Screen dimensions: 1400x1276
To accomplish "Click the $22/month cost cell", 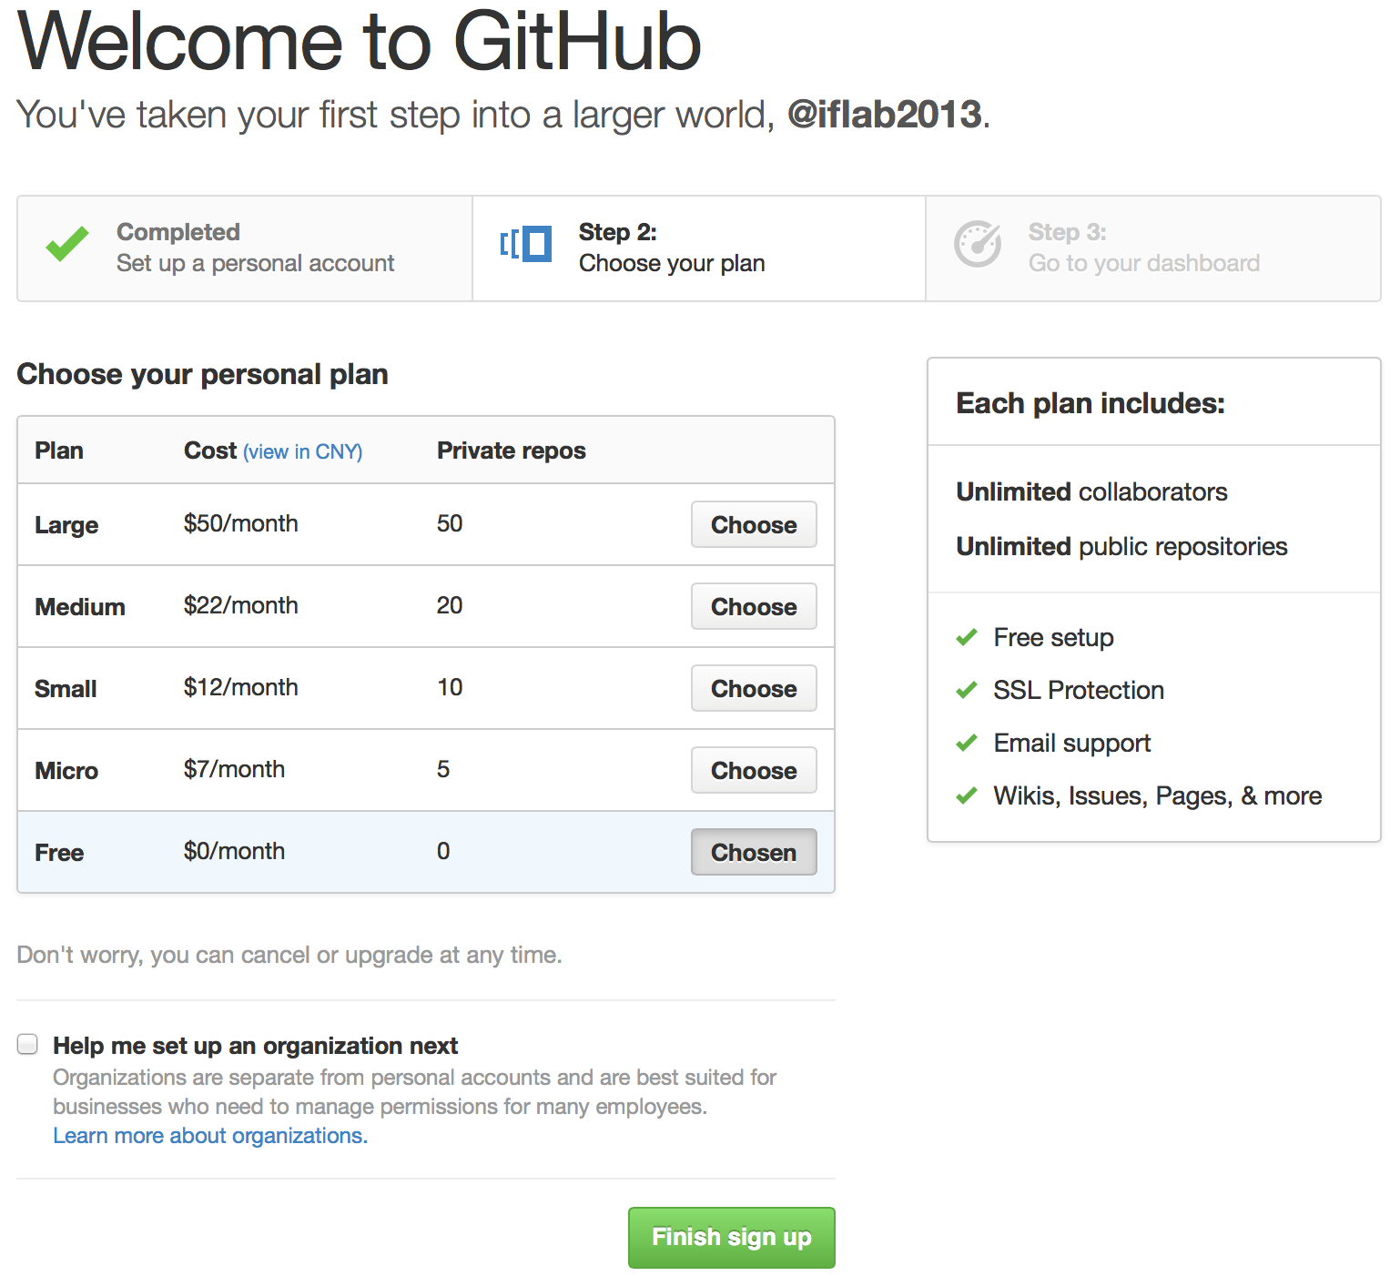I will coord(241,605).
